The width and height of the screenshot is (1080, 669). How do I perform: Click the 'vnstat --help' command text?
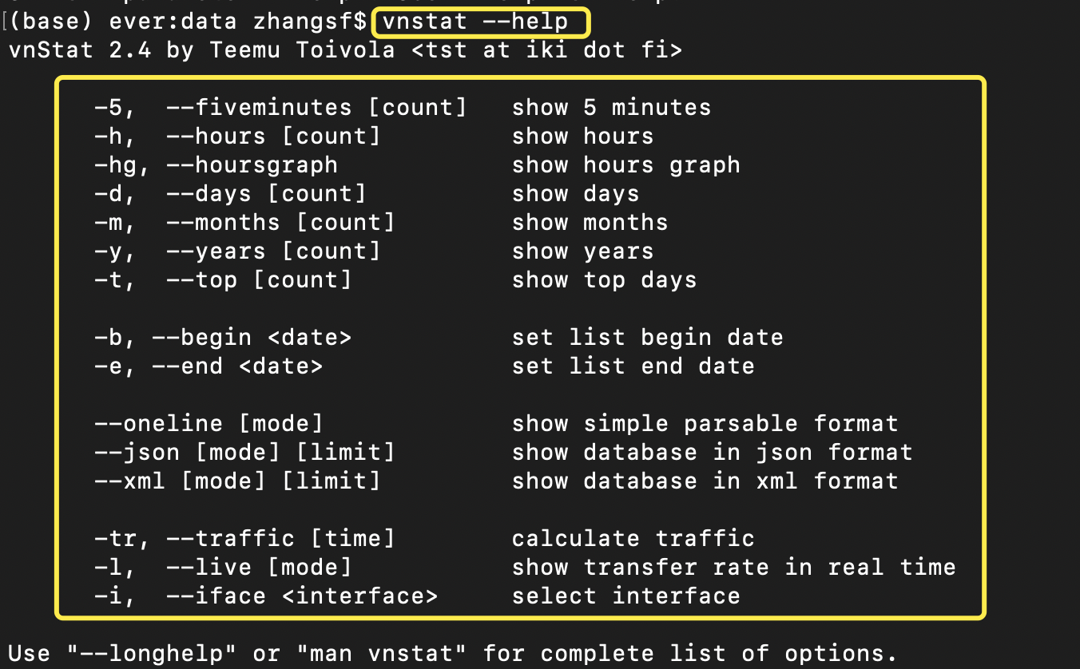pos(475,22)
